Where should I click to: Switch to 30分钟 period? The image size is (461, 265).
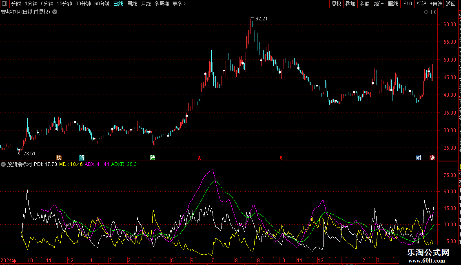click(83, 4)
